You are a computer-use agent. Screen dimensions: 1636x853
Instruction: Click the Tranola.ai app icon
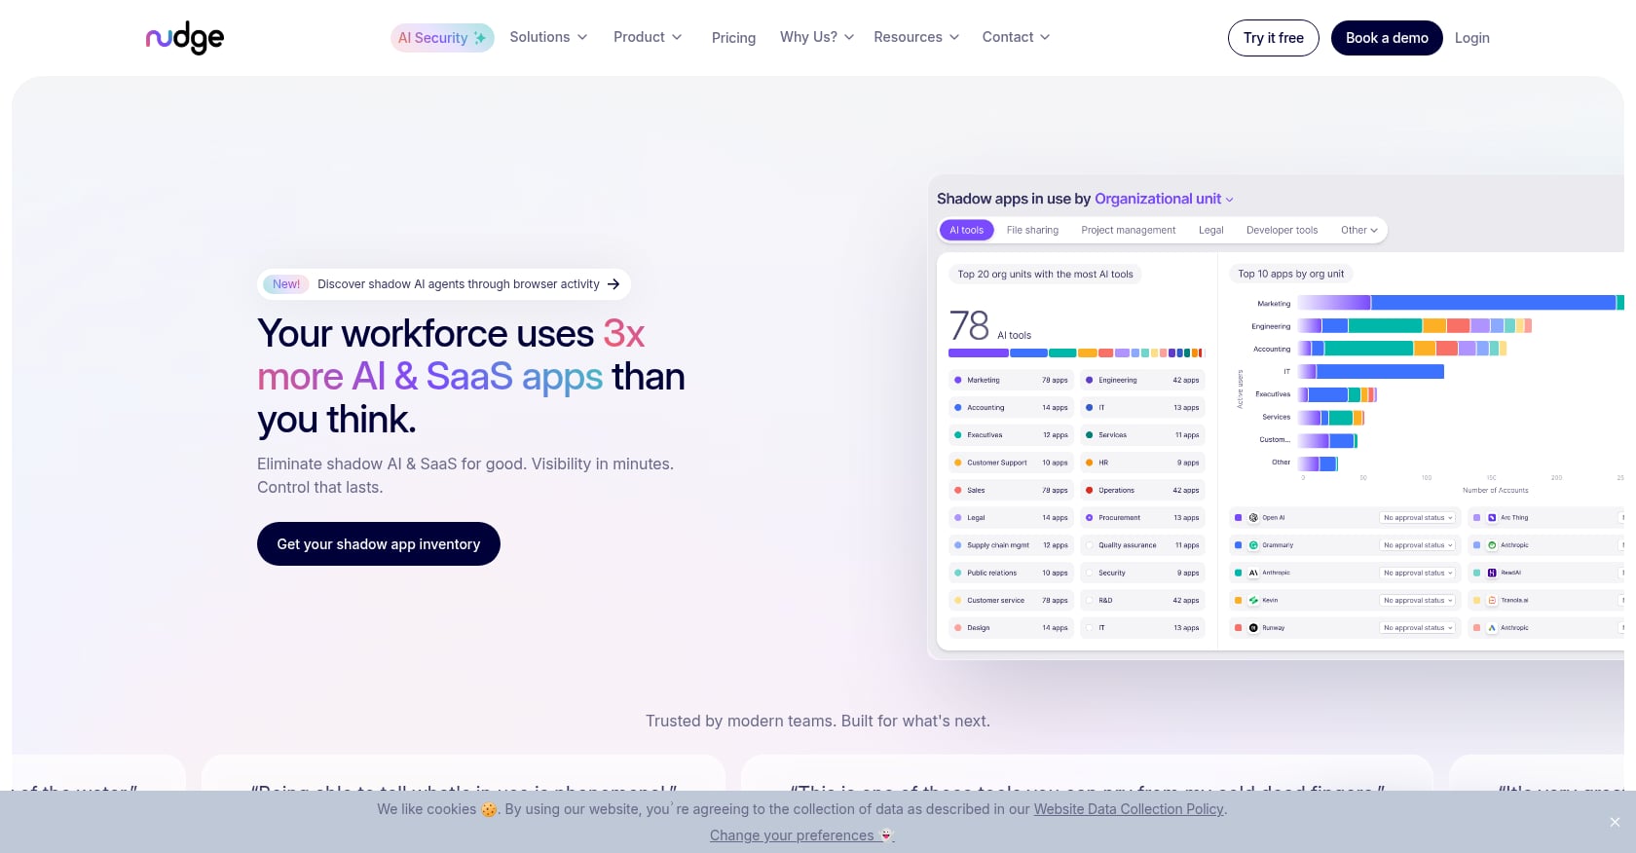click(x=1492, y=601)
